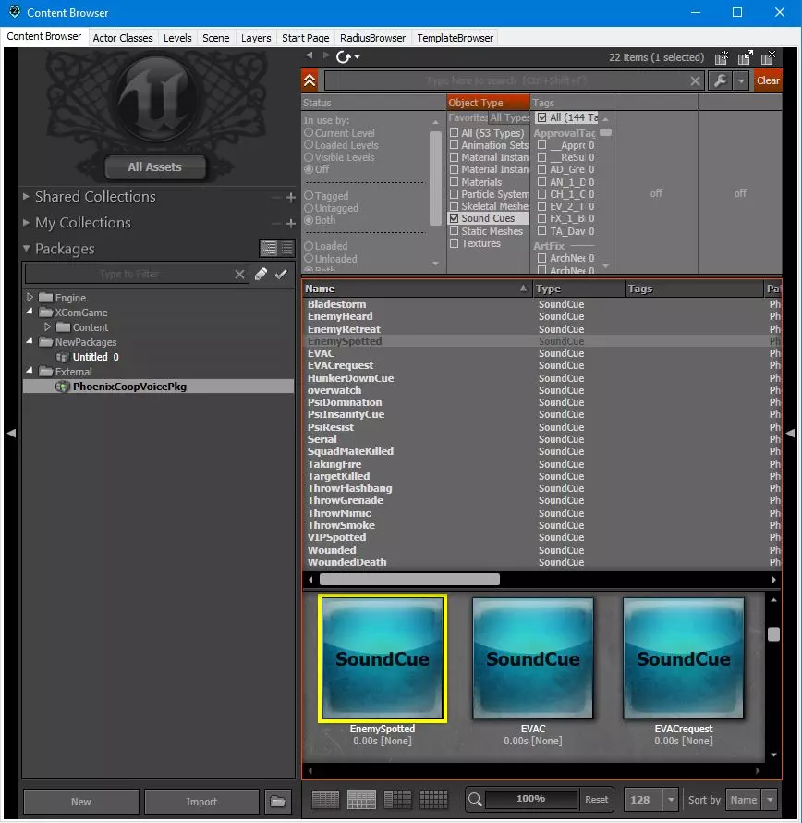The image size is (802, 823).
Task: Select the Current Level radio button
Action: click(309, 133)
